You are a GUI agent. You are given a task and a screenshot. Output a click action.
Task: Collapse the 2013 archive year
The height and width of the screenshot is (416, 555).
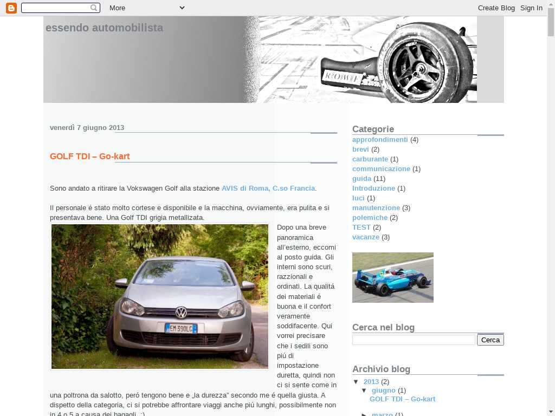click(356, 382)
